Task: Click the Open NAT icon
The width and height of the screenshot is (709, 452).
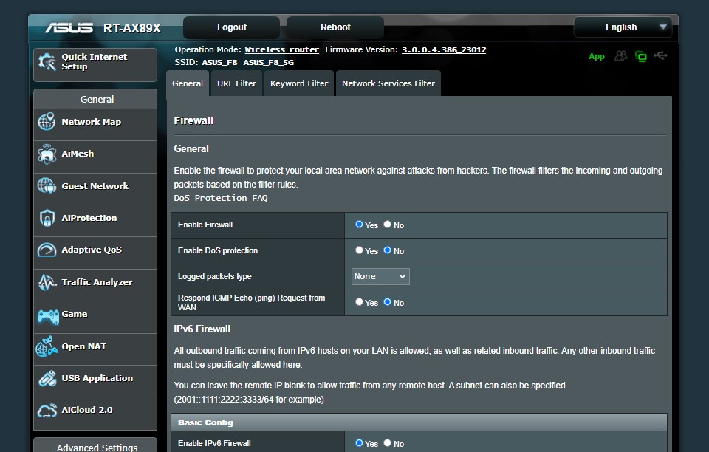Action: (x=47, y=346)
